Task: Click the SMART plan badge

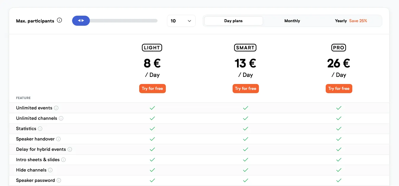Action: pos(246,48)
